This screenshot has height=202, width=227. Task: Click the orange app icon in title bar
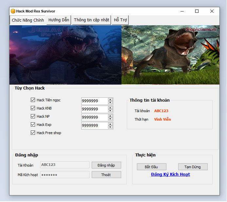13,11
